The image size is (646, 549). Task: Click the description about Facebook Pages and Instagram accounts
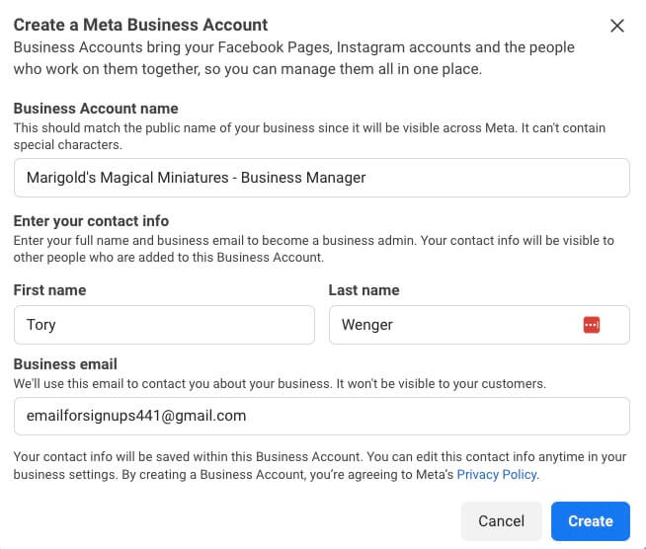pos(293,58)
